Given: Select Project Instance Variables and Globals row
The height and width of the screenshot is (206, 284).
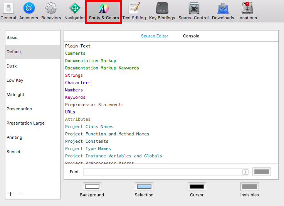Looking at the screenshot, I should click(171, 156).
